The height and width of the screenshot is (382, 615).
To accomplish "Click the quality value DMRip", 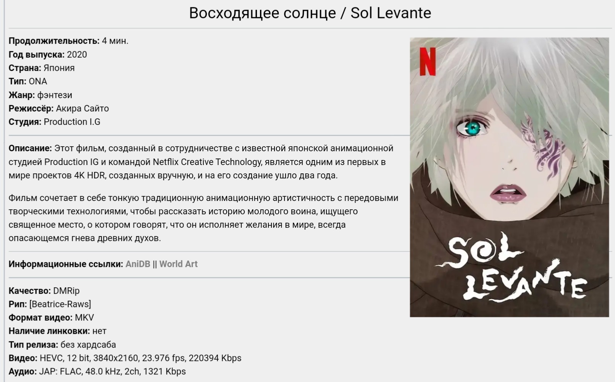I will [x=66, y=291].
